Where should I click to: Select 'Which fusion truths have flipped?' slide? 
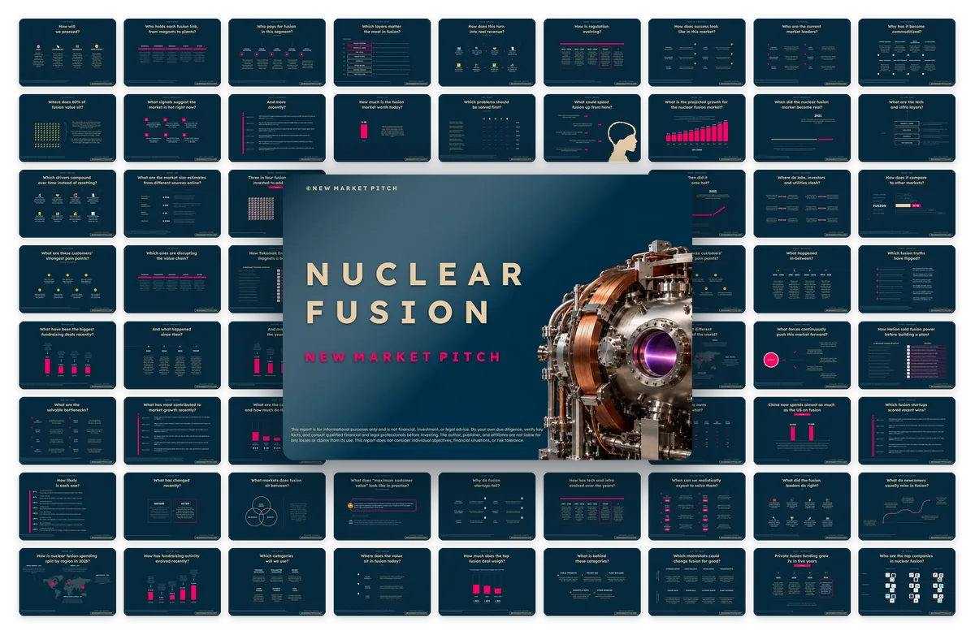(907, 279)
